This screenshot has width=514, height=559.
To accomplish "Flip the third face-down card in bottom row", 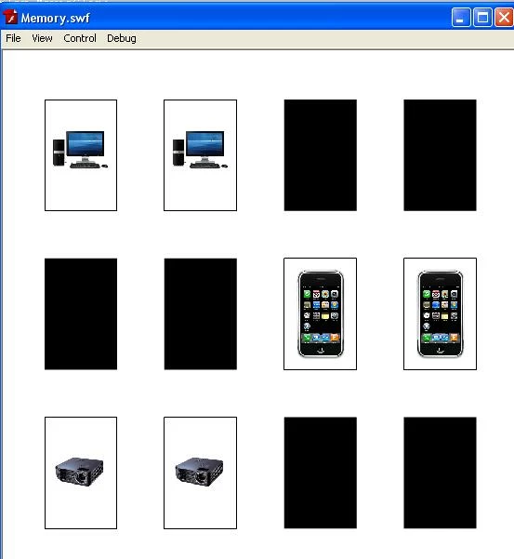I will (321, 472).
